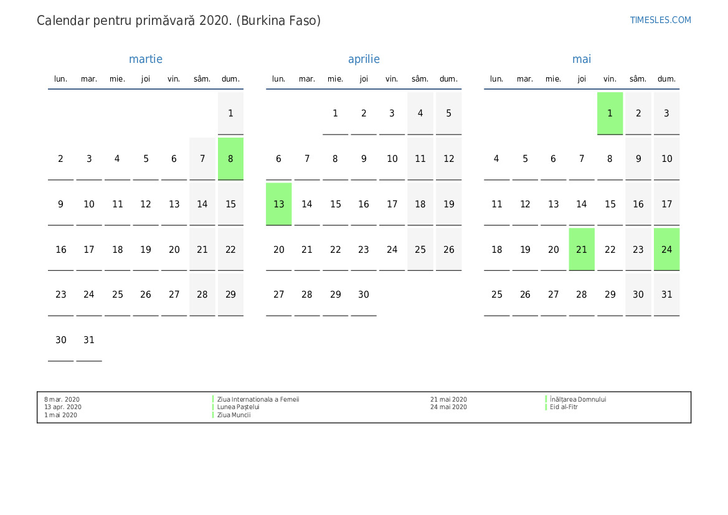
Task: Click legend date '8 mar. 2020'
Action: click(x=62, y=399)
